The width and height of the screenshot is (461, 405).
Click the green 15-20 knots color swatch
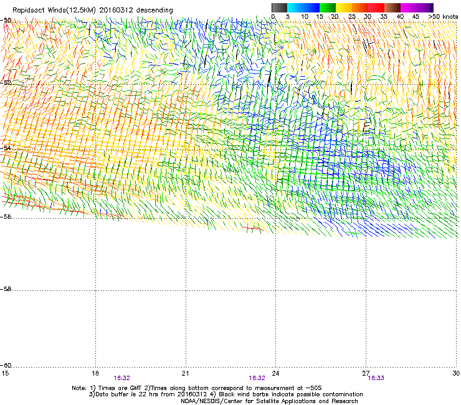(328, 7)
